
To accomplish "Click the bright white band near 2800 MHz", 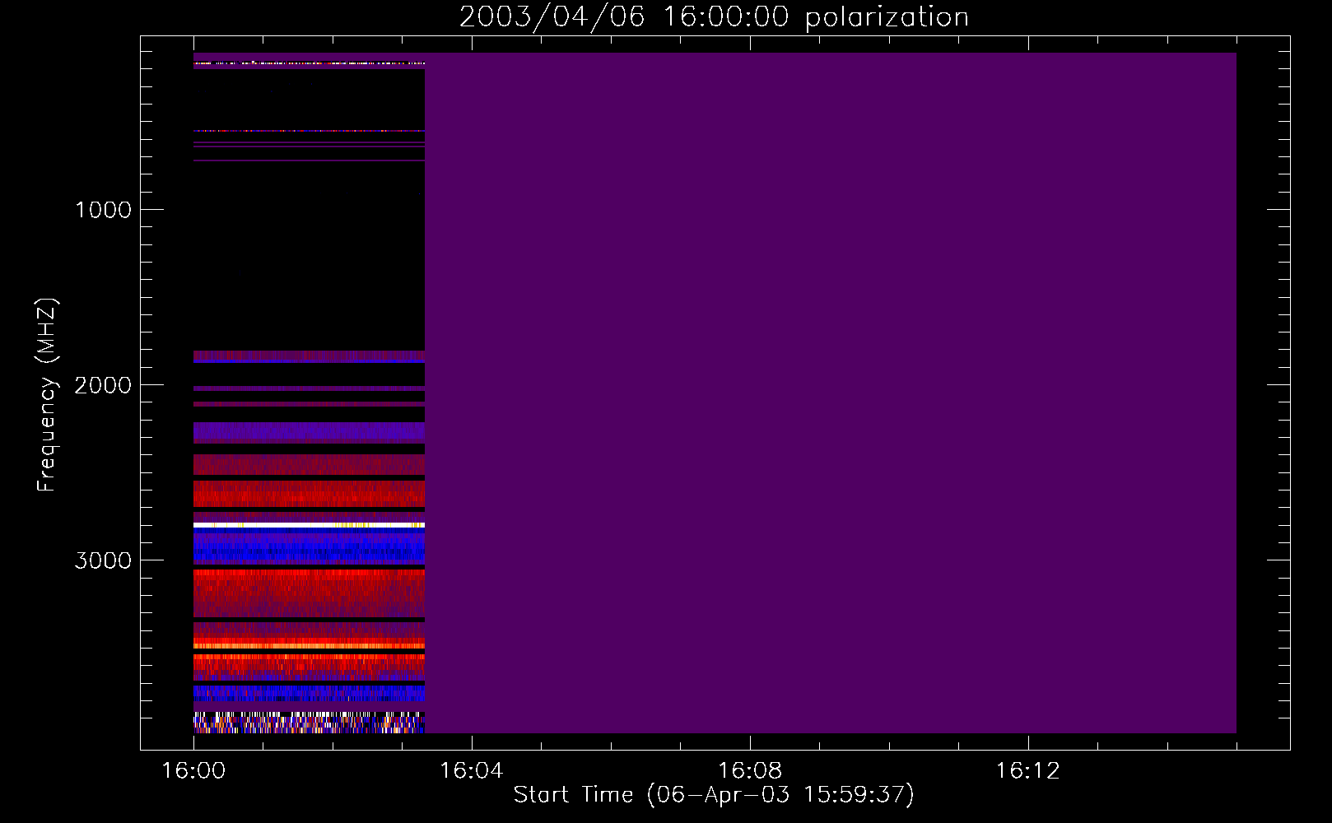I will 309,525.
